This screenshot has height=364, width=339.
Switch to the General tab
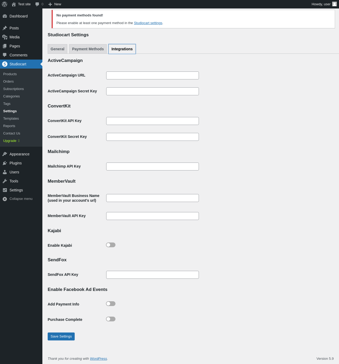[x=57, y=49]
